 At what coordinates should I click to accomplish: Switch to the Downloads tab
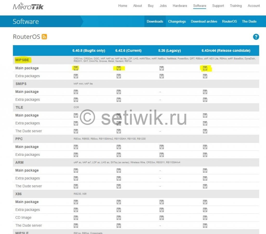click(x=155, y=21)
